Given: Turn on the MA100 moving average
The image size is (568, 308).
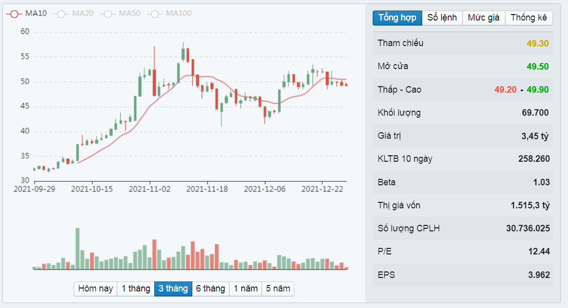Looking at the screenshot, I should click(155, 14).
